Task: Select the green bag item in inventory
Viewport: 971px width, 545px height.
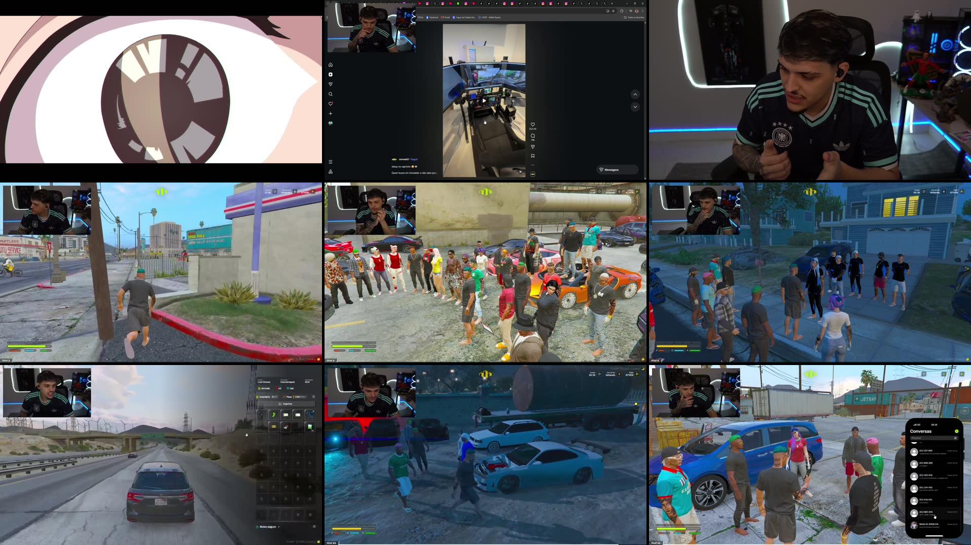Action: coord(310,427)
